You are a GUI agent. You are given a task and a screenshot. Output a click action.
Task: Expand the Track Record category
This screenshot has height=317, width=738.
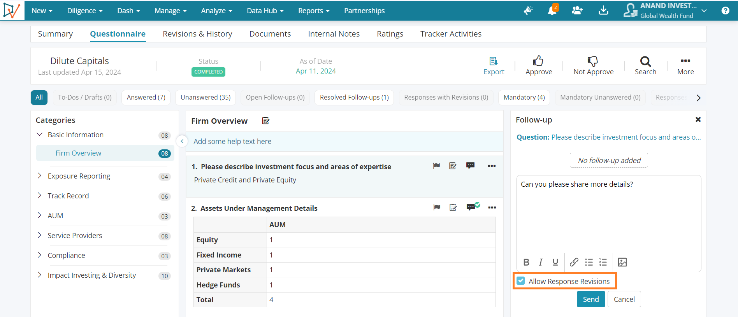39,196
